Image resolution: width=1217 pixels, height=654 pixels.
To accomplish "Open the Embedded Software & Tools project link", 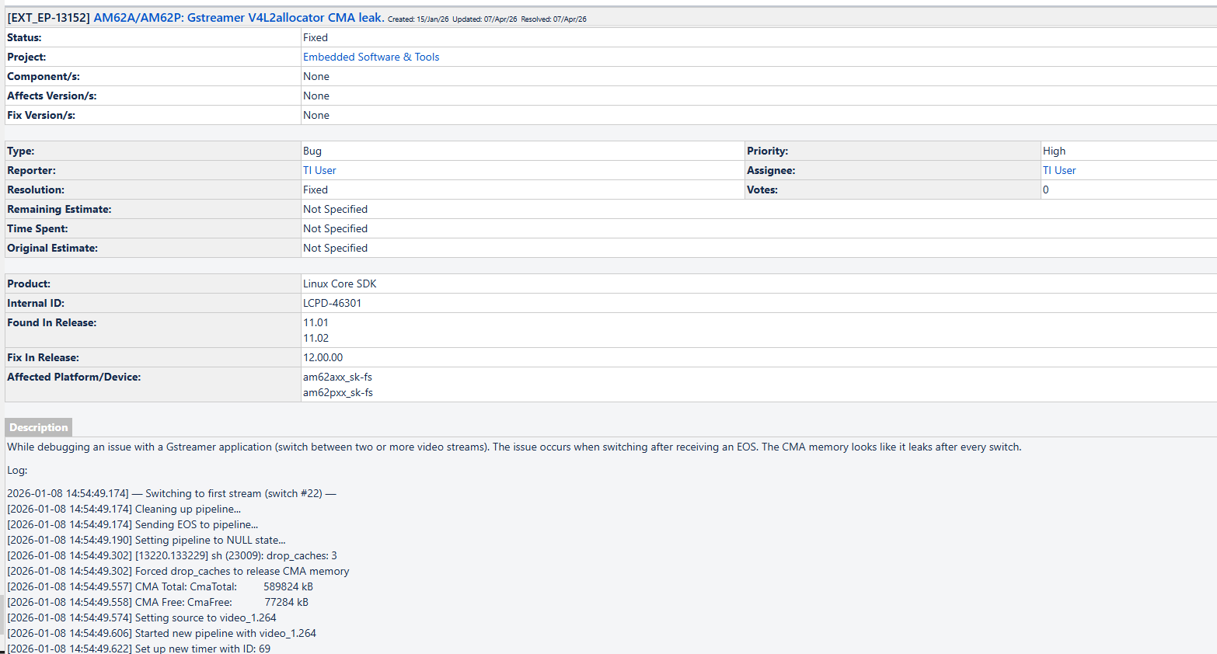I will pos(371,57).
